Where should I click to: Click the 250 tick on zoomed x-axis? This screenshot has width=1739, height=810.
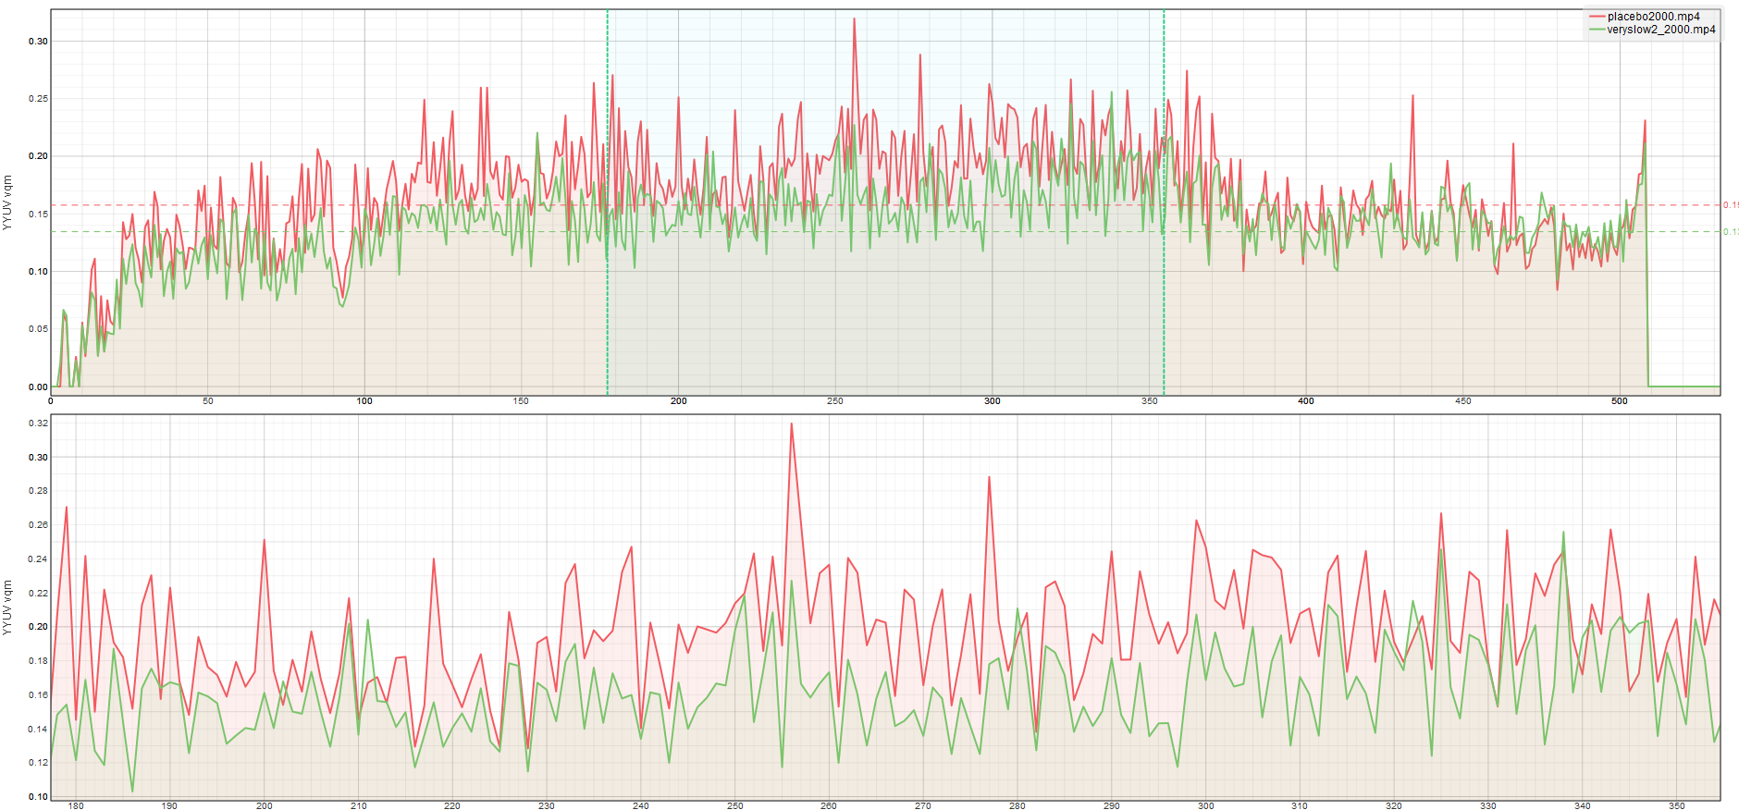(735, 805)
